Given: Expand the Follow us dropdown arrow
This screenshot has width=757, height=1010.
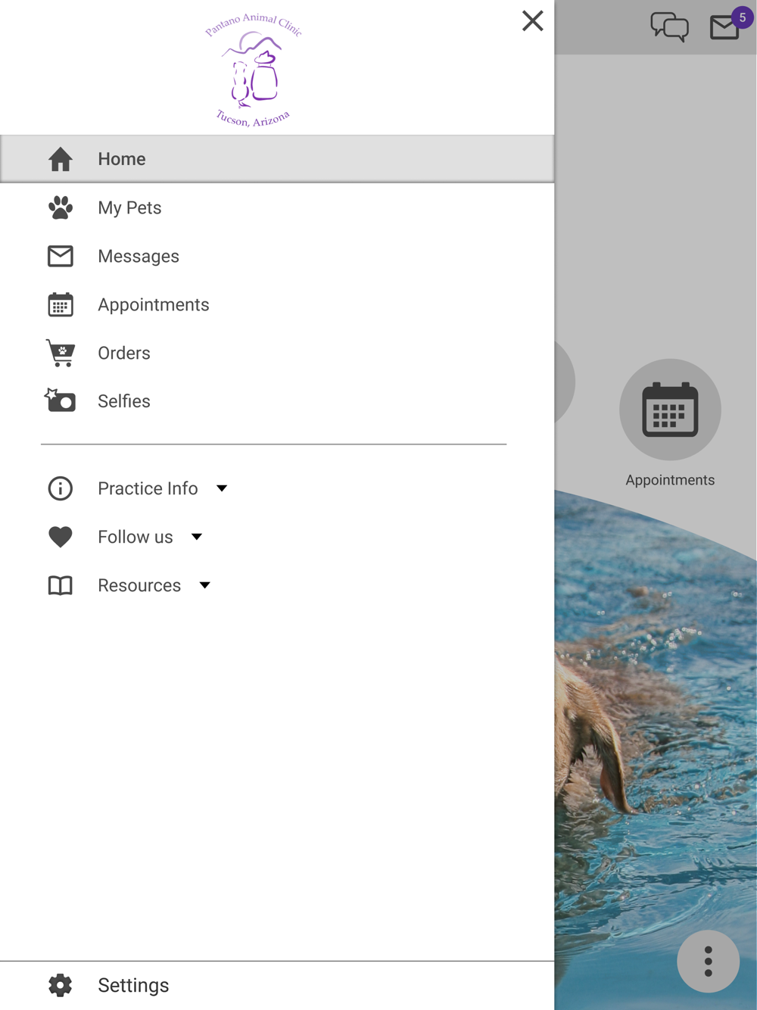Looking at the screenshot, I should click(197, 537).
